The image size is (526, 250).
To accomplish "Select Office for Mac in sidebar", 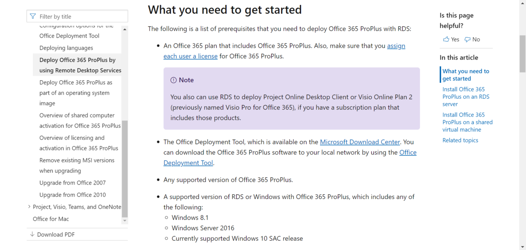I will tap(51, 219).
